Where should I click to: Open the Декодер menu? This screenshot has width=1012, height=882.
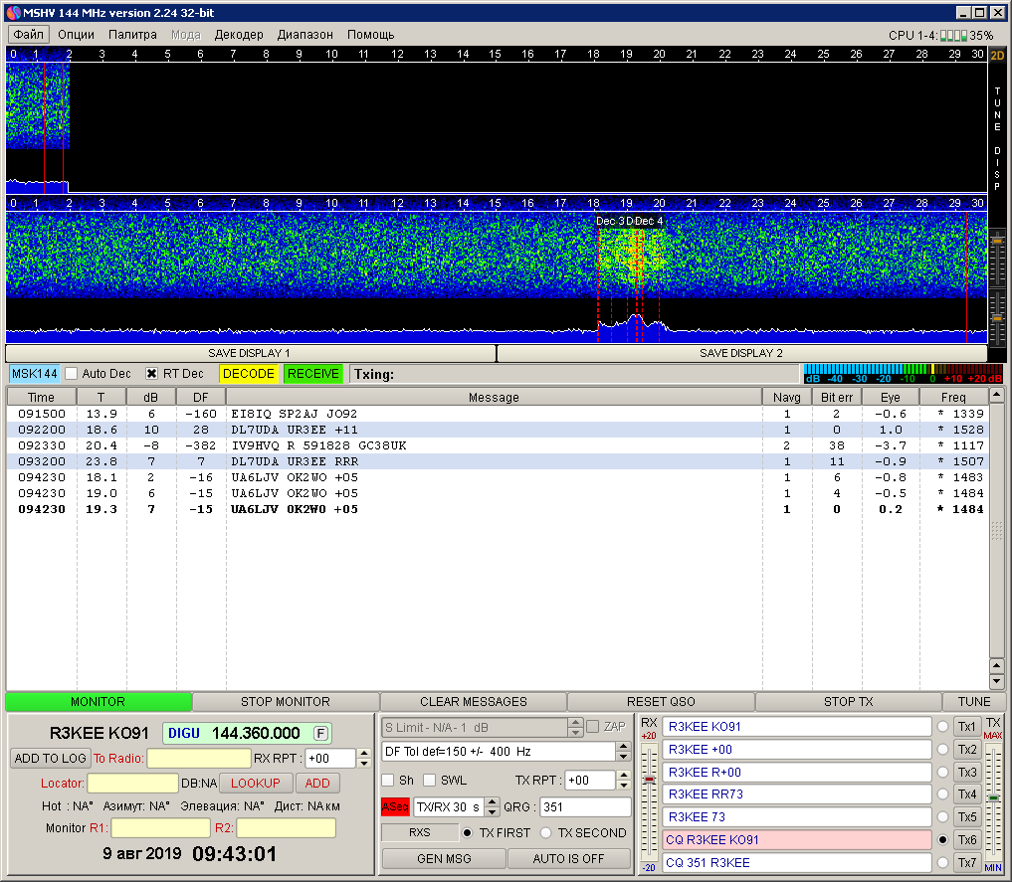239,35
